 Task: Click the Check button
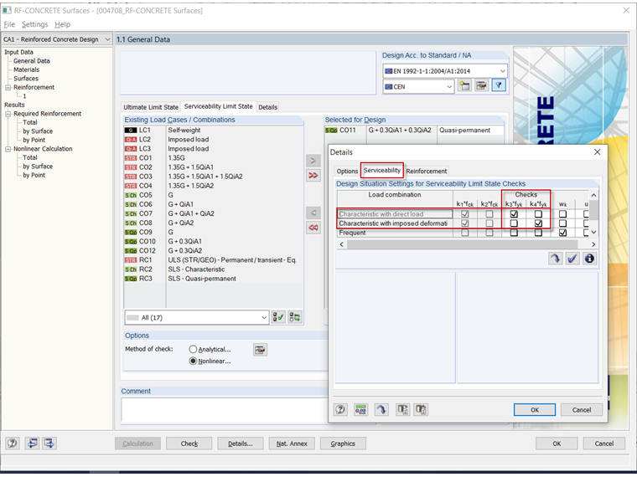189,444
